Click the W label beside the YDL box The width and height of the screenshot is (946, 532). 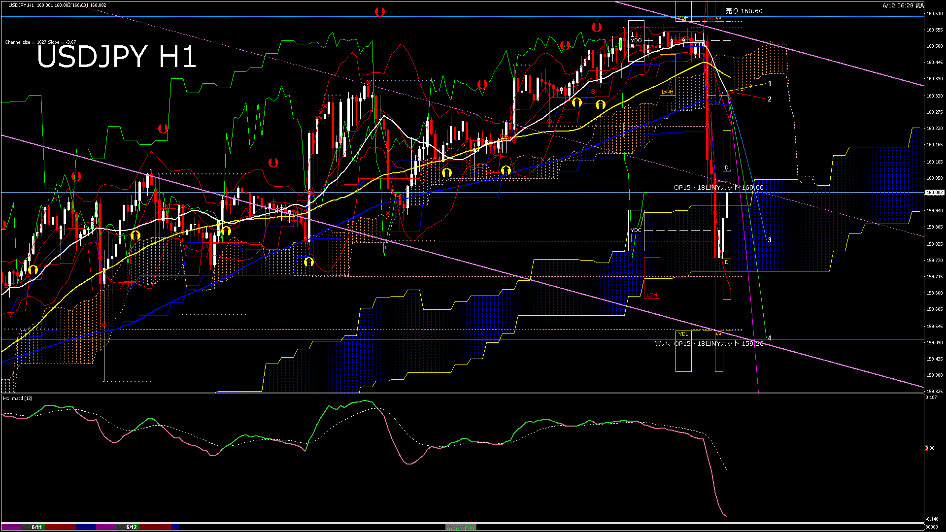[718, 334]
